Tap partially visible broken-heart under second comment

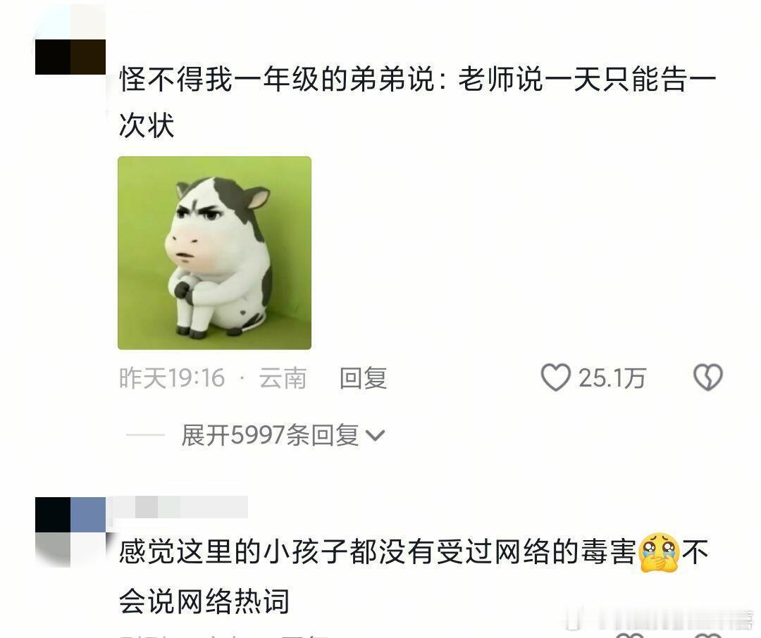pyautogui.click(x=709, y=634)
